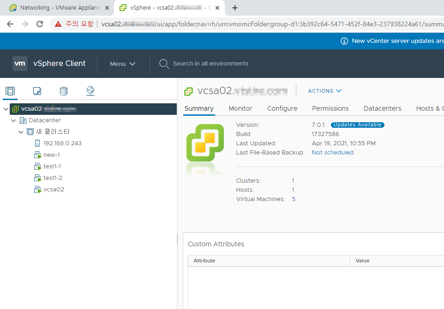This screenshot has height=309, width=444.
Task: Reload the page with the refresh icon
Action: coord(40,24)
